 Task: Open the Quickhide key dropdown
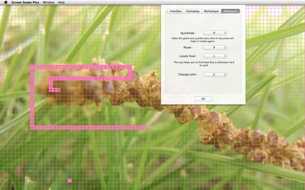pyautogui.click(x=215, y=33)
